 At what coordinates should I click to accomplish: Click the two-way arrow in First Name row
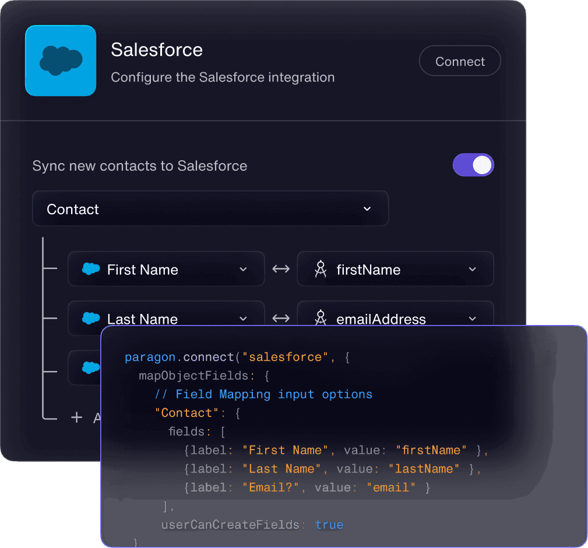tap(281, 269)
